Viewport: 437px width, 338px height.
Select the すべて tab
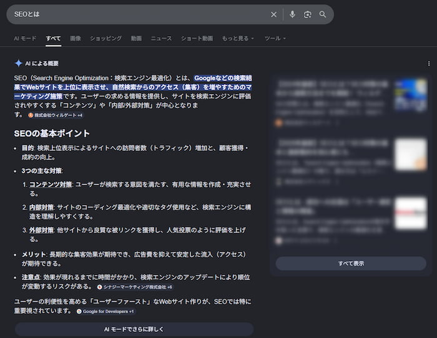coord(53,39)
